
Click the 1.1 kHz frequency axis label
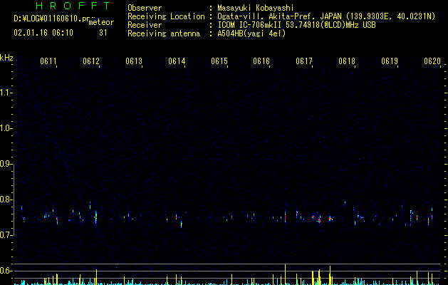tap(6, 93)
